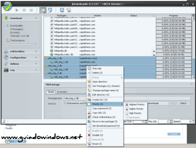Start downloads with the Play button
Screen dimensions: 196x148
[x=17, y=10]
